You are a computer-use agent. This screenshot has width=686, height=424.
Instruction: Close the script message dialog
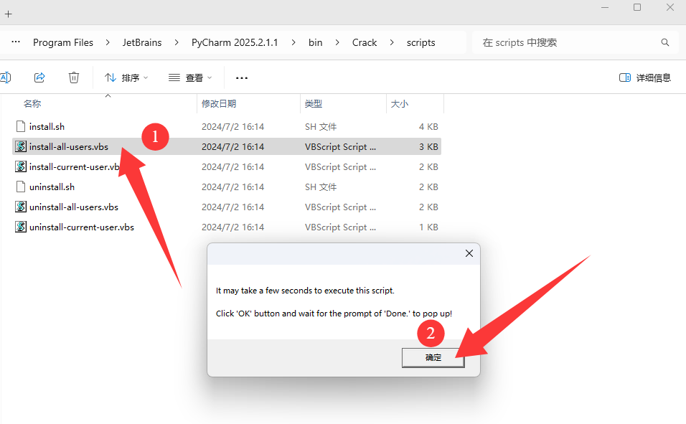pyautogui.click(x=469, y=253)
